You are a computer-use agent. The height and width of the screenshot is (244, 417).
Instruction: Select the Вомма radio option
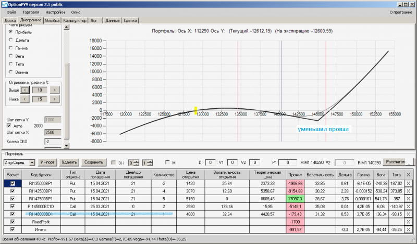[x=10, y=72]
